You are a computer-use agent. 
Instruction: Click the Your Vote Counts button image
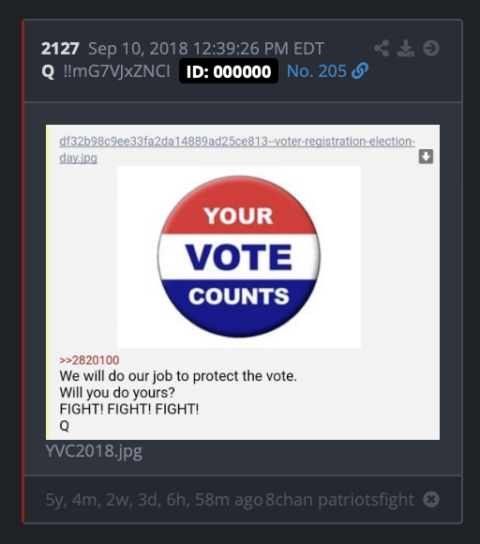(x=239, y=257)
